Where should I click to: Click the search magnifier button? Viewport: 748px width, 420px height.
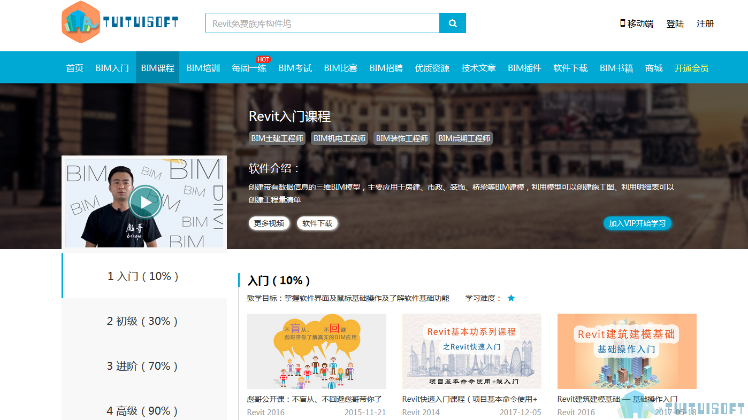point(453,24)
